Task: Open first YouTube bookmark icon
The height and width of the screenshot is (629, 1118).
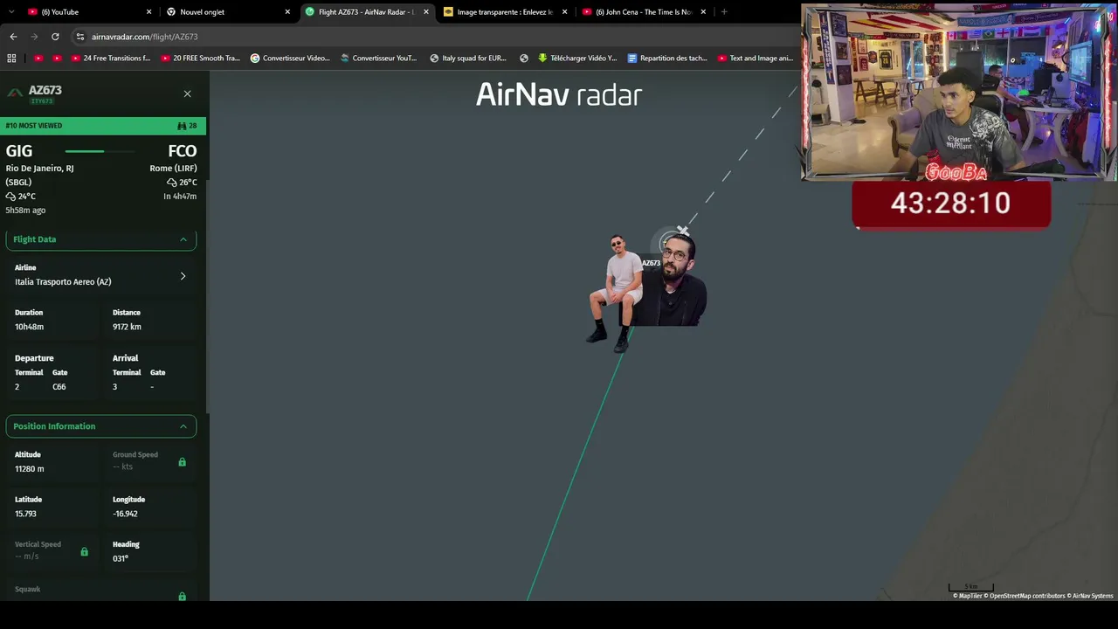Action: [38, 59]
